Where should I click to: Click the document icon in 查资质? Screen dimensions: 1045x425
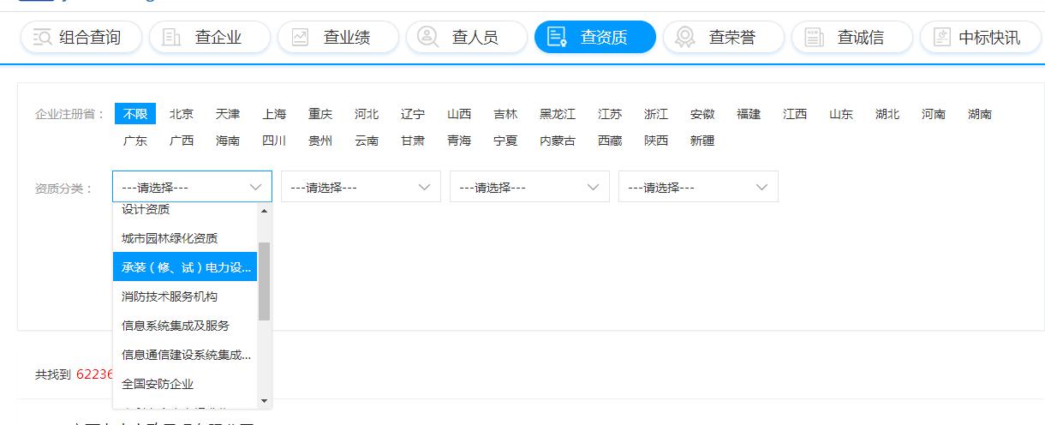pos(557,37)
